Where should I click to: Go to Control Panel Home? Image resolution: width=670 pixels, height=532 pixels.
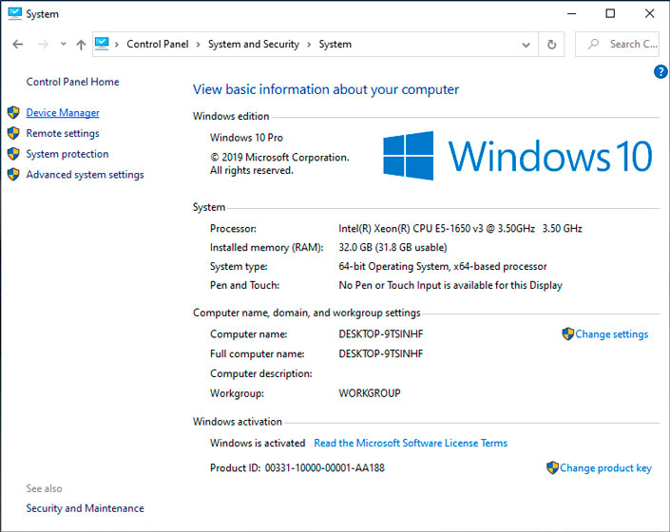point(72,82)
